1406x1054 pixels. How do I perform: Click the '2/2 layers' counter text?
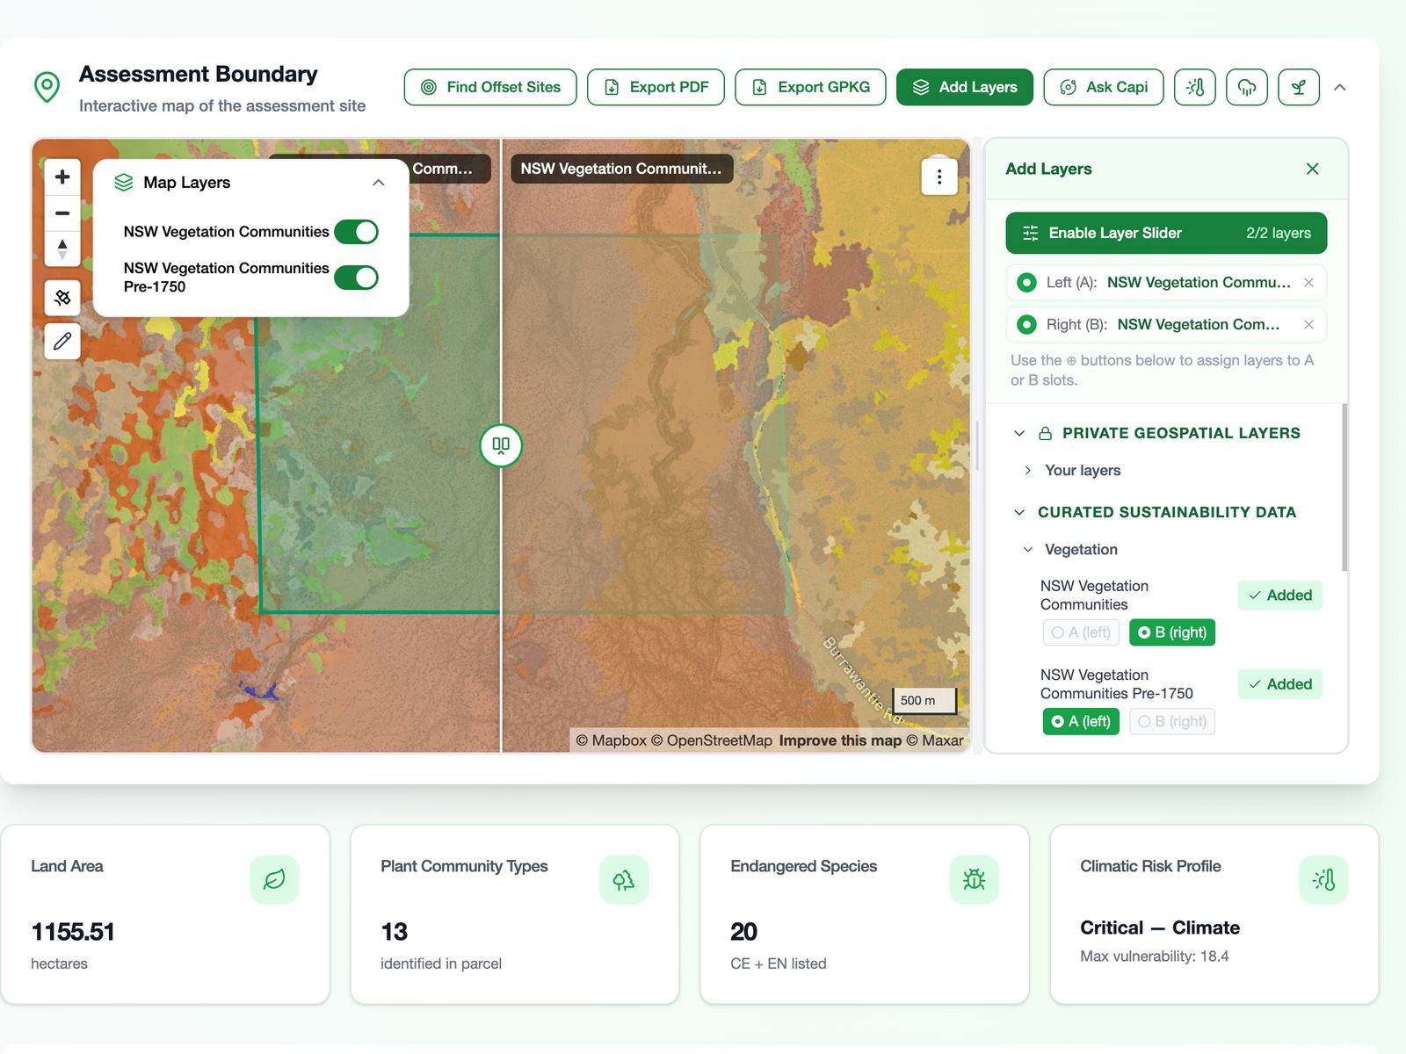click(x=1279, y=233)
